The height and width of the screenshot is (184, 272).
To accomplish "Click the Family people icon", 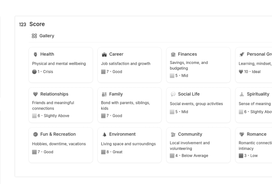I will 104,94.
